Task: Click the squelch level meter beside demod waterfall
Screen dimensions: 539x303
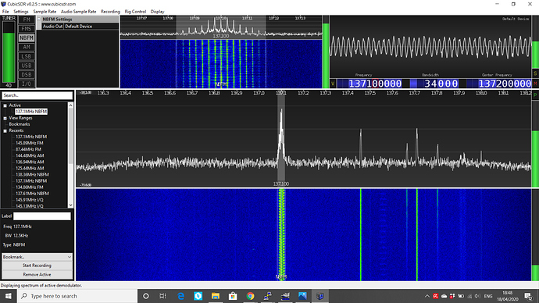Action: tap(326, 52)
